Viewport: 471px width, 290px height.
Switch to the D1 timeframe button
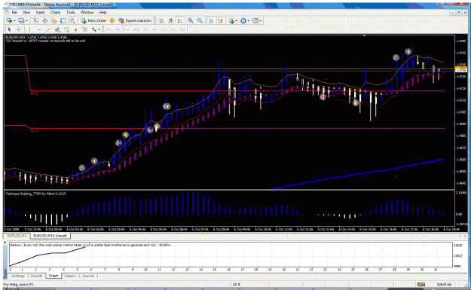(x=164, y=29)
